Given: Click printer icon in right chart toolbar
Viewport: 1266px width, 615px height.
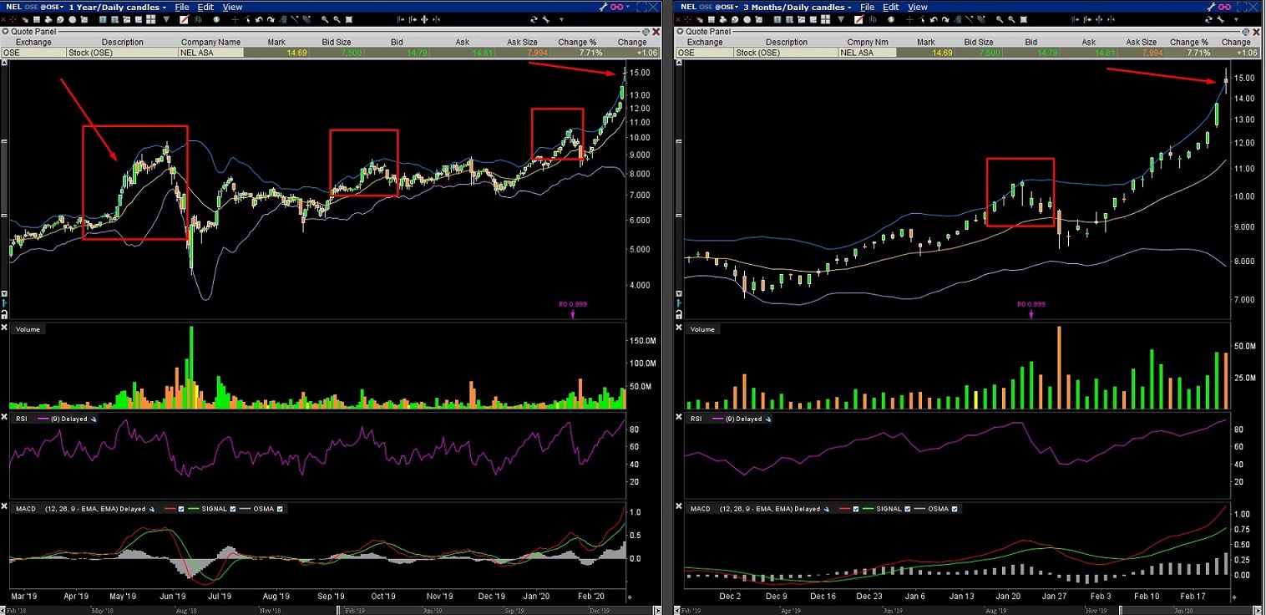Looking at the screenshot, I should coord(723,19).
